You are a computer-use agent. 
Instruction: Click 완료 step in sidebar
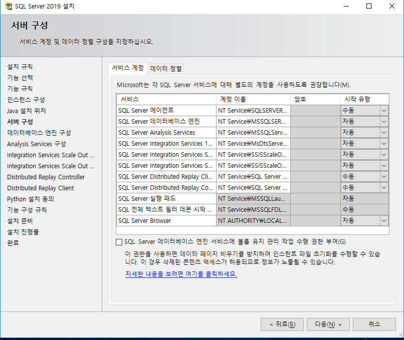coord(13,243)
